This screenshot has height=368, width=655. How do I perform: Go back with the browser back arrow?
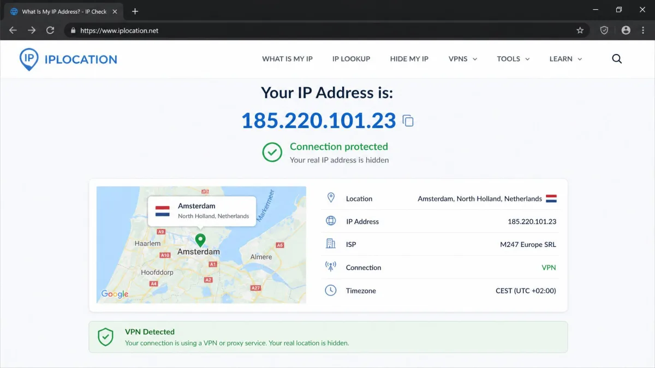coord(13,31)
